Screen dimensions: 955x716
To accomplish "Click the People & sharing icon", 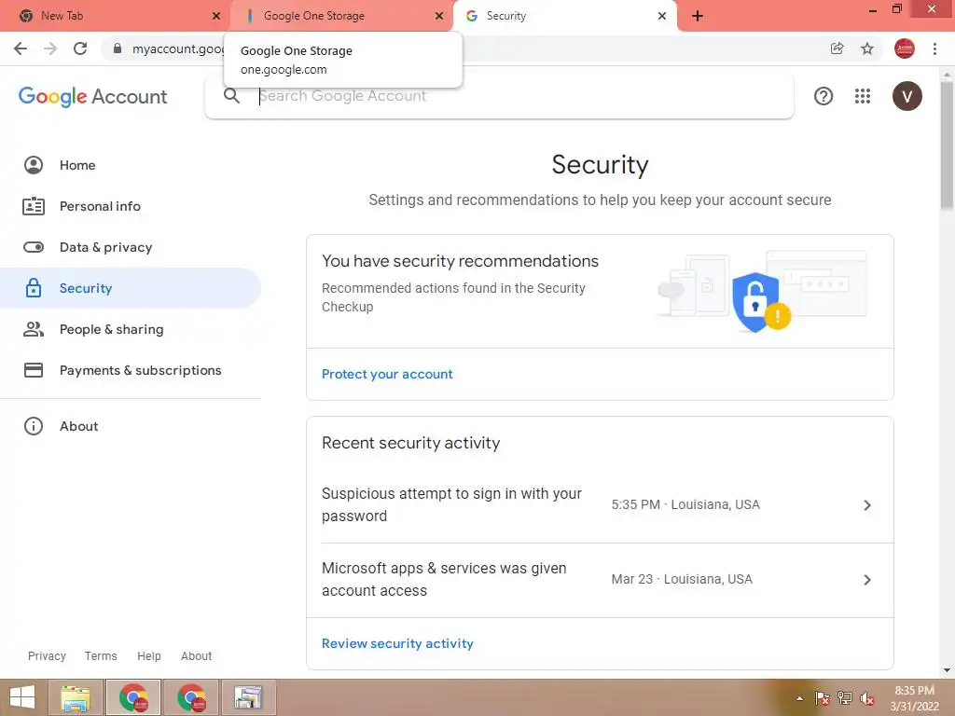I will 34,329.
